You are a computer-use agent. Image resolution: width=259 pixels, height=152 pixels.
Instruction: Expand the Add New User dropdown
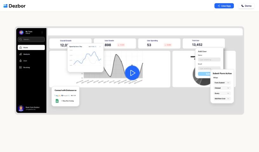click(x=222, y=98)
